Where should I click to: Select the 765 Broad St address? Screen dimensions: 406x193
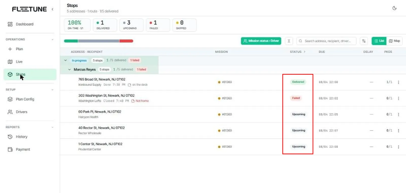102,79
